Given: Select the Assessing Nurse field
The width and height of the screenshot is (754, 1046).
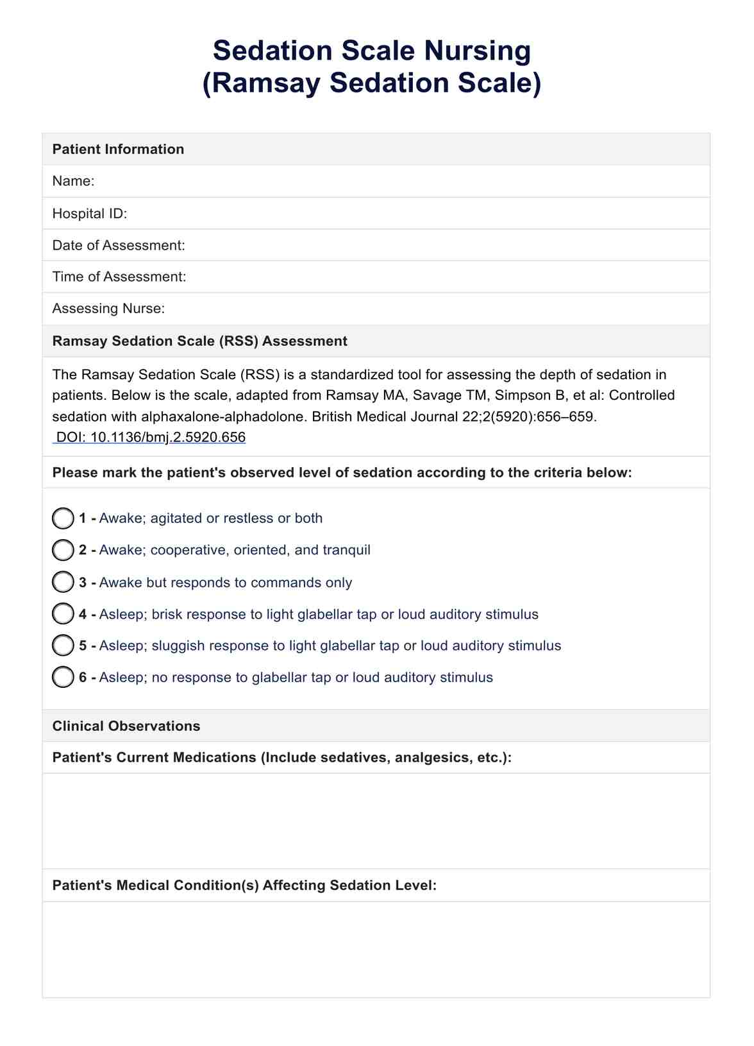Looking at the screenshot, I should click(436, 309).
